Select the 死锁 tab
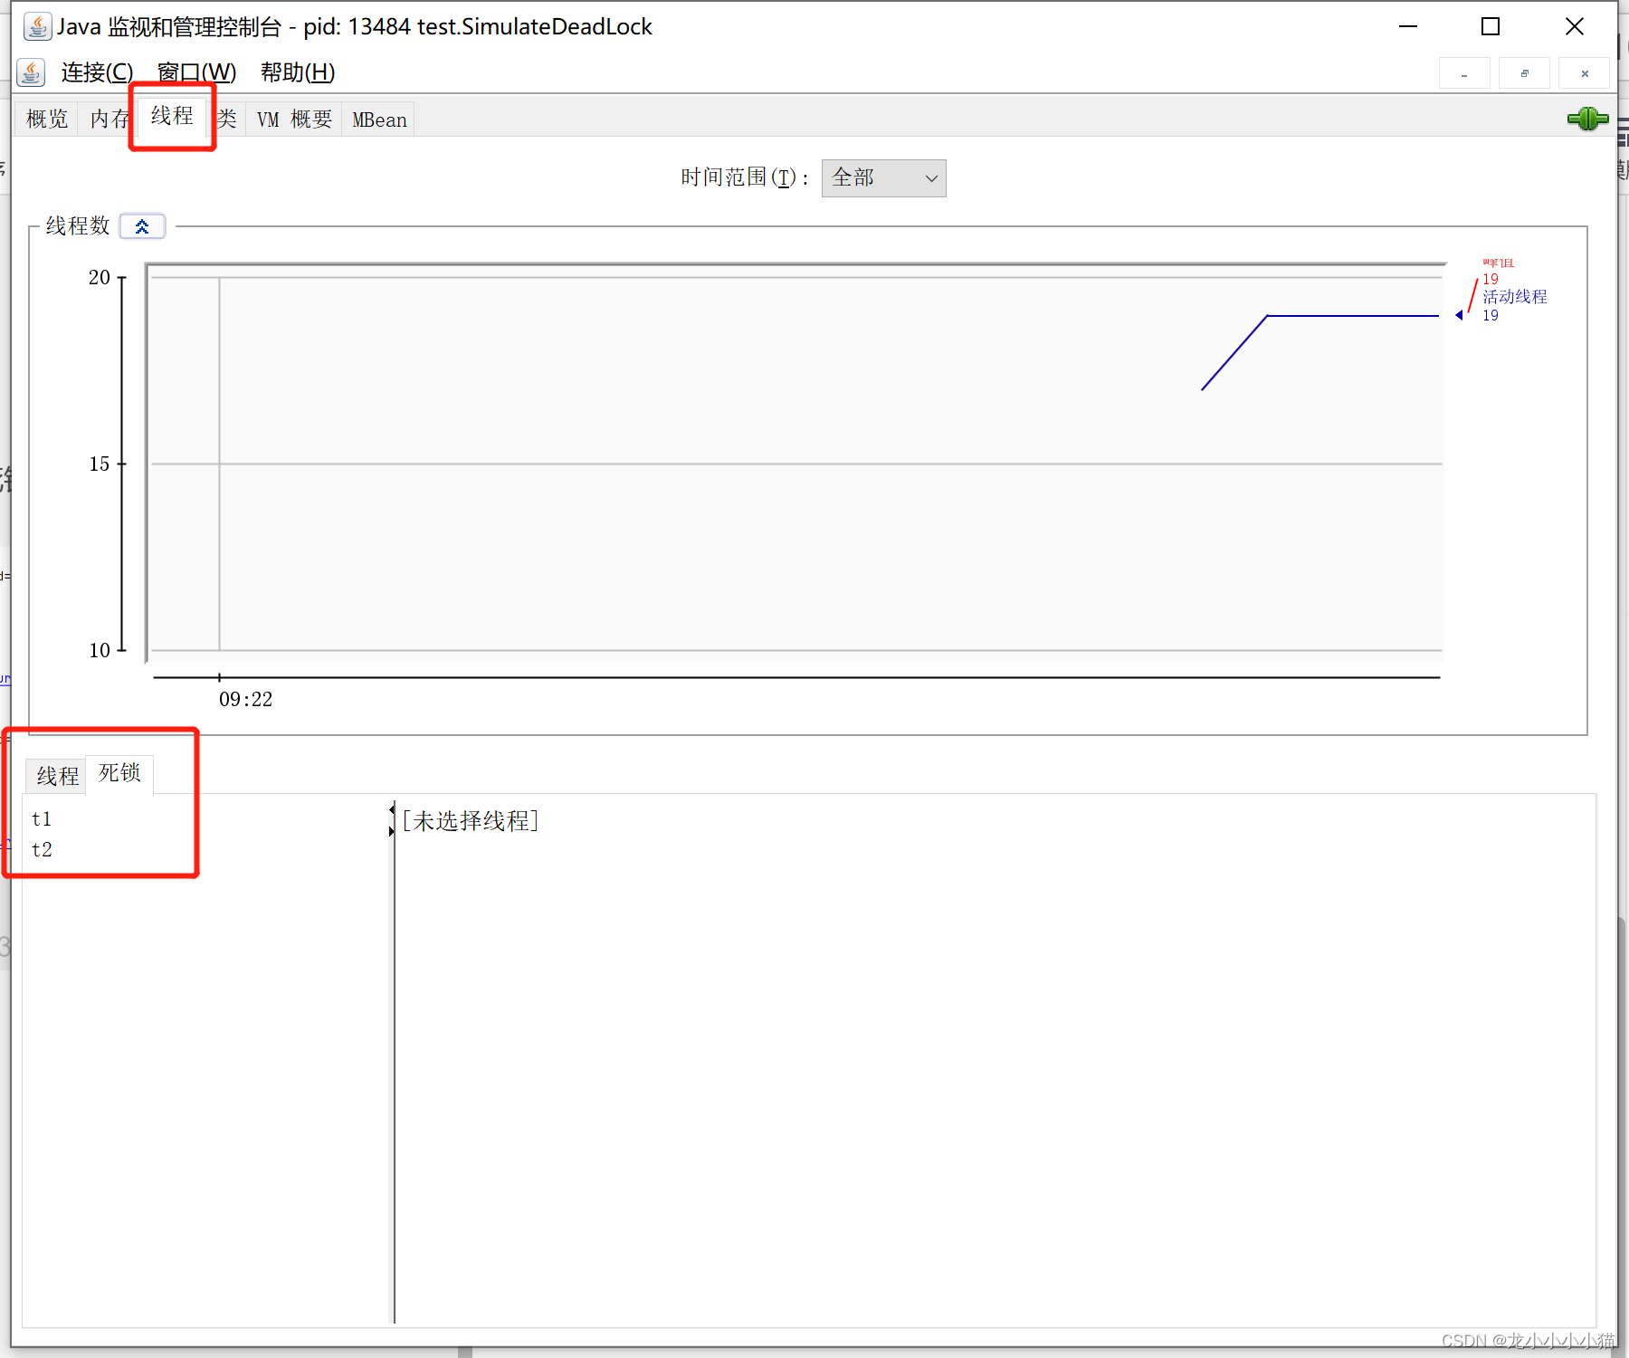Screen dimensions: 1629x1358 [x=119, y=773]
